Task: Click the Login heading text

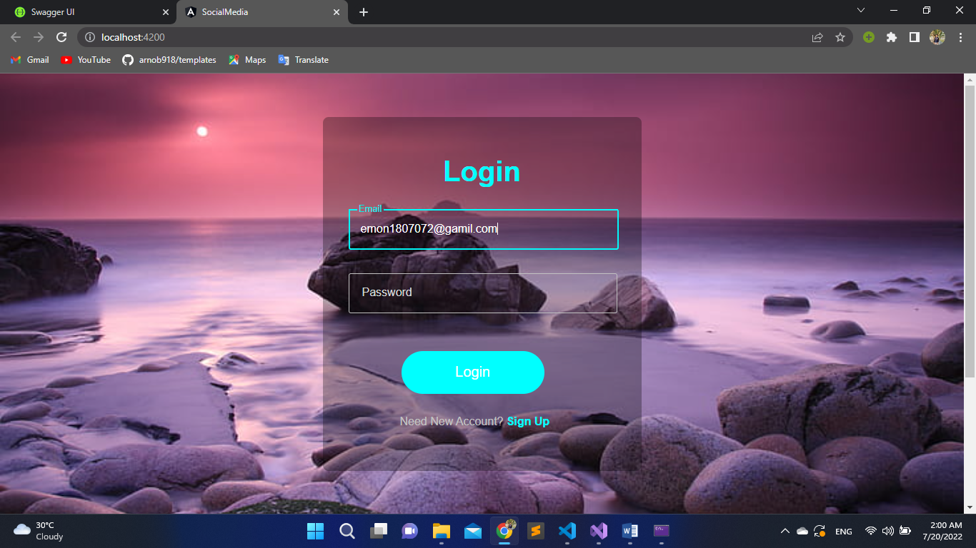Action: [x=482, y=171]
